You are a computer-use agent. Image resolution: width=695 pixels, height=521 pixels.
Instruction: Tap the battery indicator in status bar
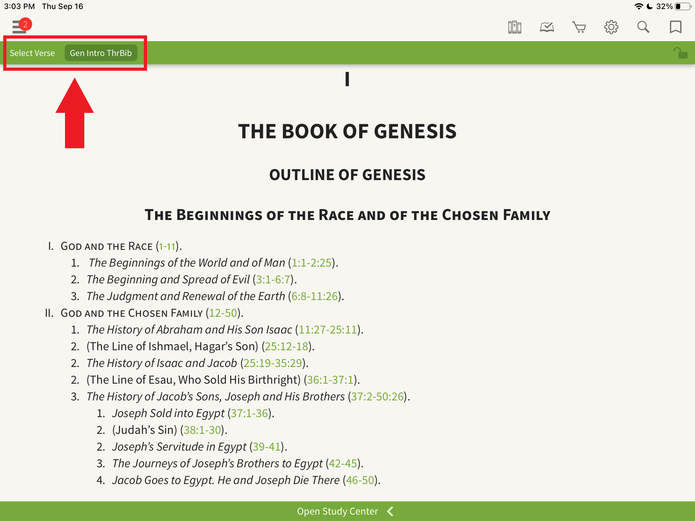pos(683,6)
